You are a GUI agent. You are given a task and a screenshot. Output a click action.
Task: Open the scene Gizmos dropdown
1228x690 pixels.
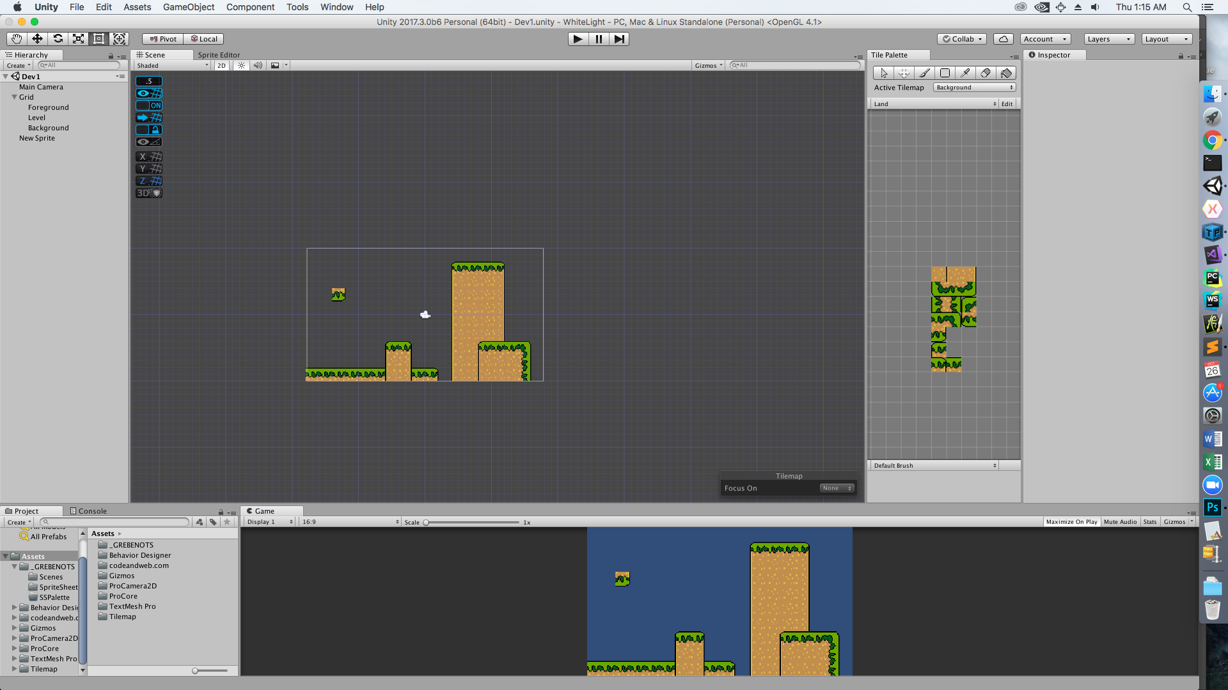tap(709, 65)
